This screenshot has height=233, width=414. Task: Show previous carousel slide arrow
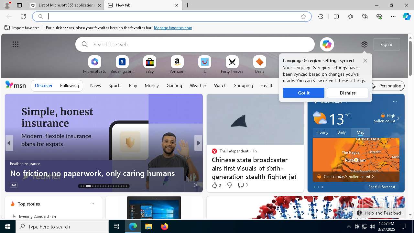(x=9, y=143)
